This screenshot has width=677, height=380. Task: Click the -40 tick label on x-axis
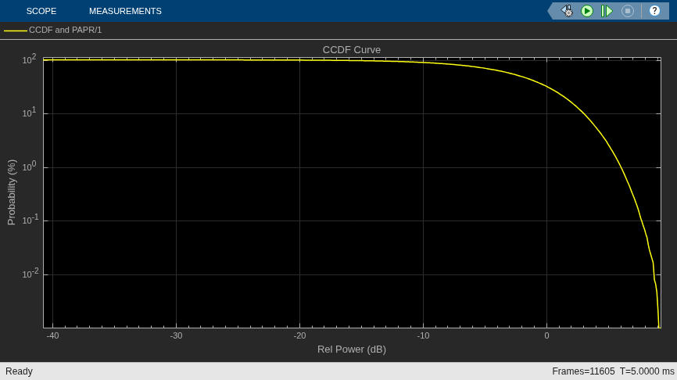(x=52, y=336)
